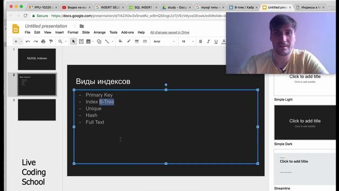This screenshot has height=191, width=339.
Task: Click the Google Slides home logo
Action: (15, 29)
